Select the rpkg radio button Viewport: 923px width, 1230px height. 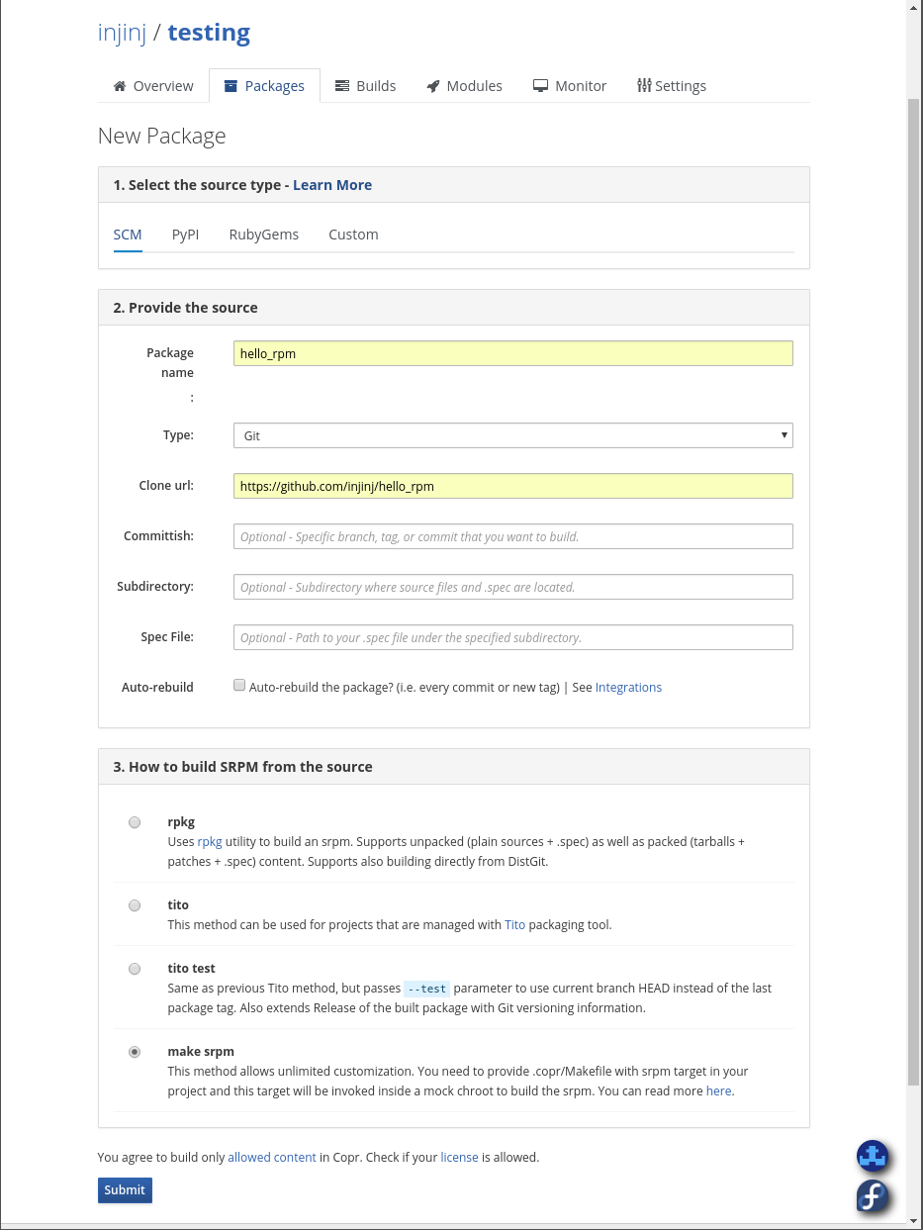(x=135, y=822)
